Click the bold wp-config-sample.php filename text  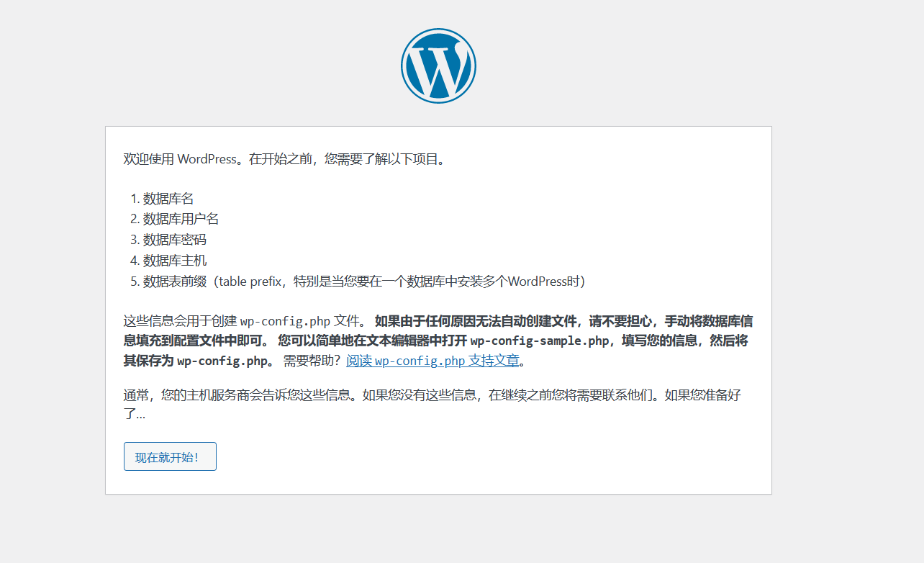[540, 341]
